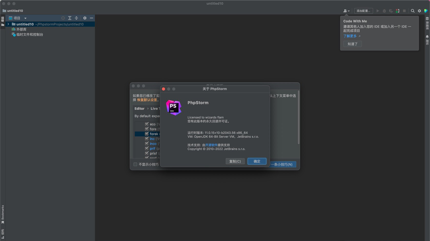The height and width of the screenshot is (241, 430).
Task: Click the tip dialog vertical scrollbar
Action: [299, 117]
